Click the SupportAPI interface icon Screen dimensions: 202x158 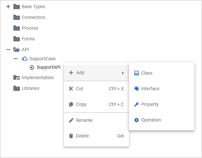point(32,67)
